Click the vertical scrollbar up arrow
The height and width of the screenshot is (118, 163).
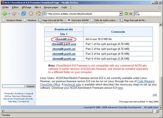160,24
